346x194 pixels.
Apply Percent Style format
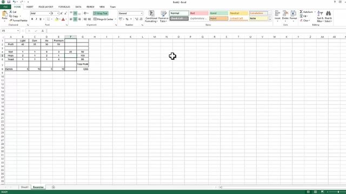point(127,19)
